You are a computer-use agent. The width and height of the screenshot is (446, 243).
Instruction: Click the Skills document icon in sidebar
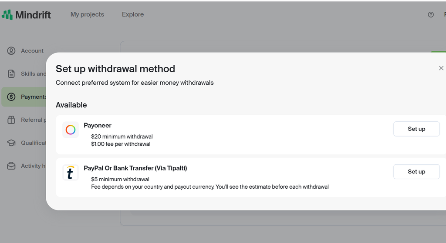(11, 74)
